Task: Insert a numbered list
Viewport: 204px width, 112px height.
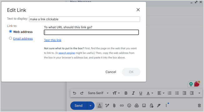Action: [169, 93]
